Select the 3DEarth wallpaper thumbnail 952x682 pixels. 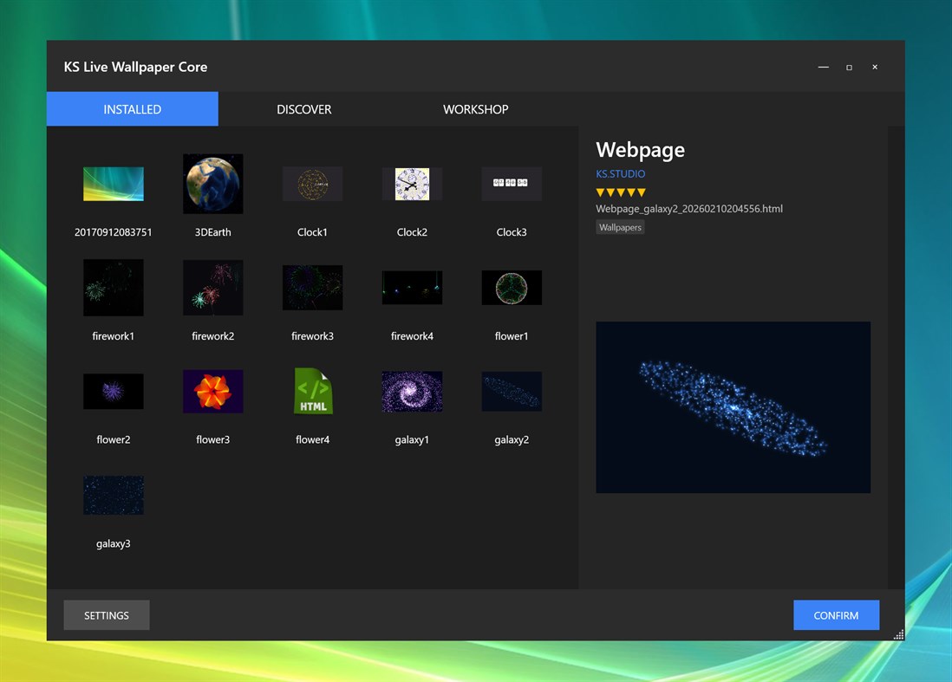pos(212,184)
